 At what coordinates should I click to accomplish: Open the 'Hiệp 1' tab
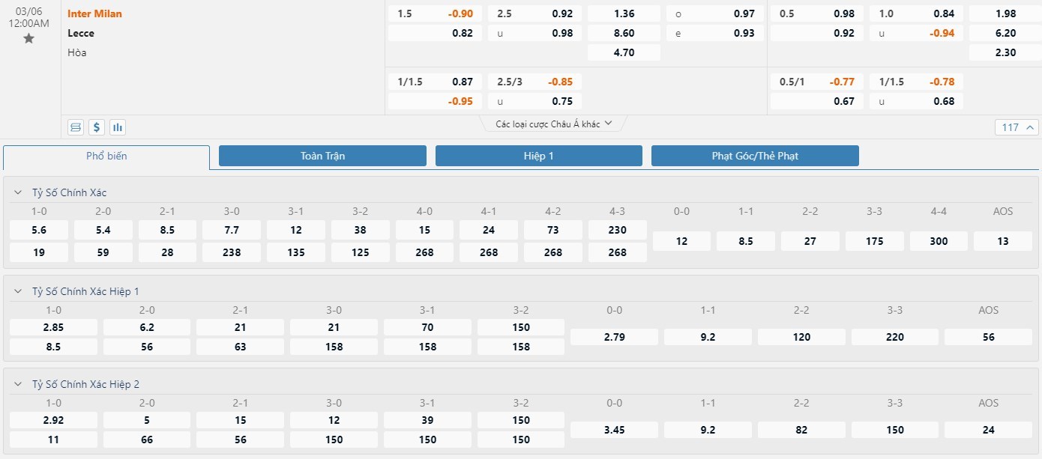[x=538, y=156]
